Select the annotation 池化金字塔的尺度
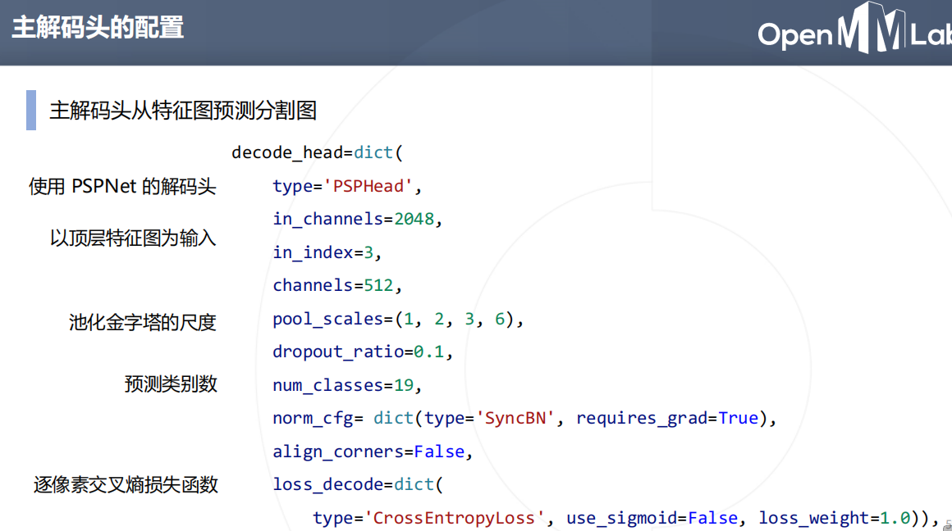 pos(143,323)
